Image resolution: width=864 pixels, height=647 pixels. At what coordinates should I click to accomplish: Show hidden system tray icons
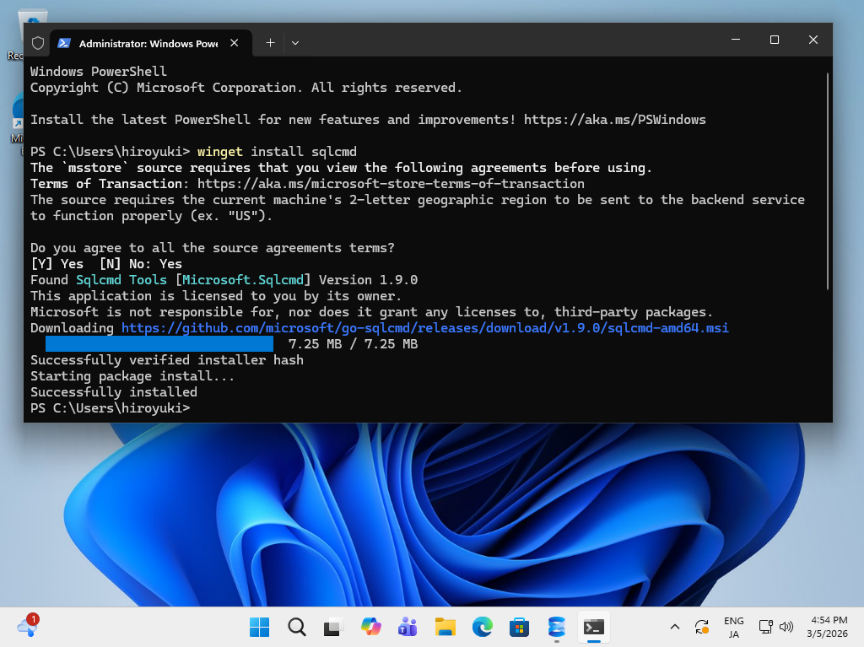(674, 627)
